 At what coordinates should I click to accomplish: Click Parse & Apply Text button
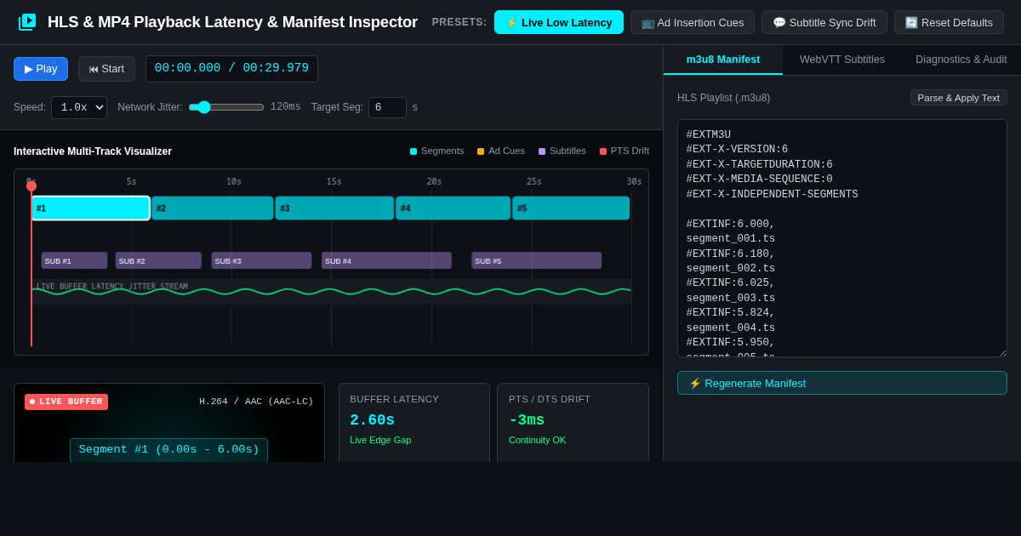pyautogui.click(x=959, y=98)
